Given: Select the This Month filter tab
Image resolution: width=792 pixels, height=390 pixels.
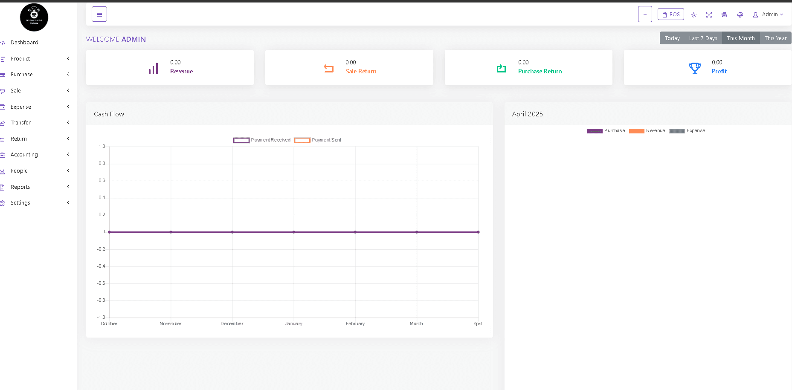Looking at the screenshot, I should (x=741, y=38).
